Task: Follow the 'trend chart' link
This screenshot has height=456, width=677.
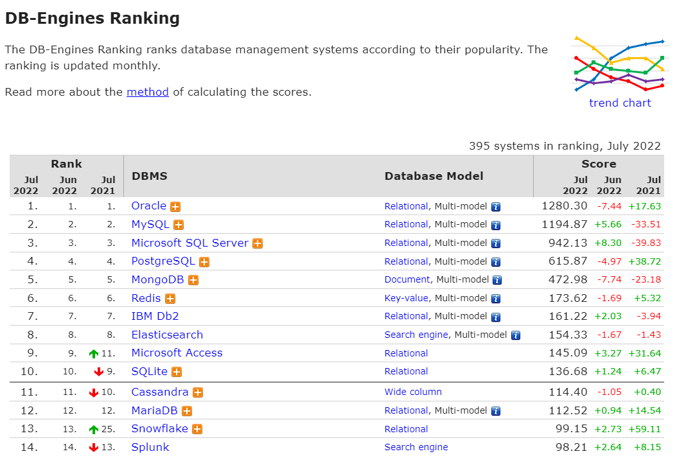Action: 620,103
